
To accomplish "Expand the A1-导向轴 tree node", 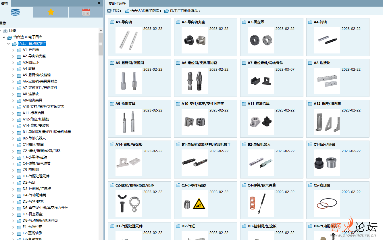I will pos(13,50).
